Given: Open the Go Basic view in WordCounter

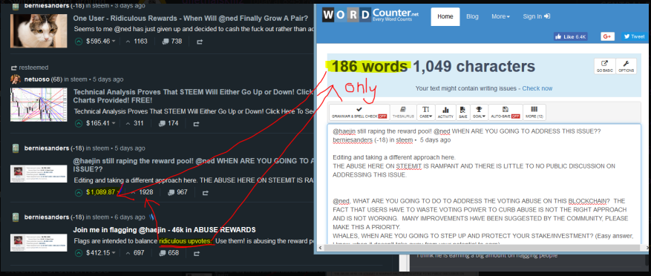Looking at the screenshot, I should coord(604,66).
